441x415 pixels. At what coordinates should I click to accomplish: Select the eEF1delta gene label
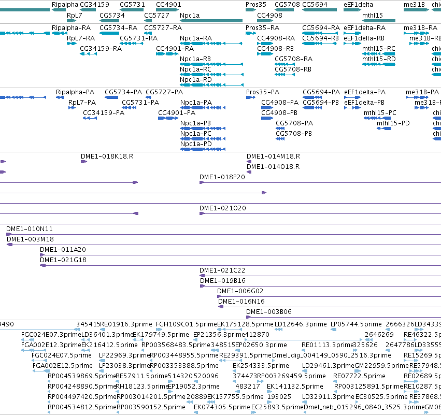(358, 5)
